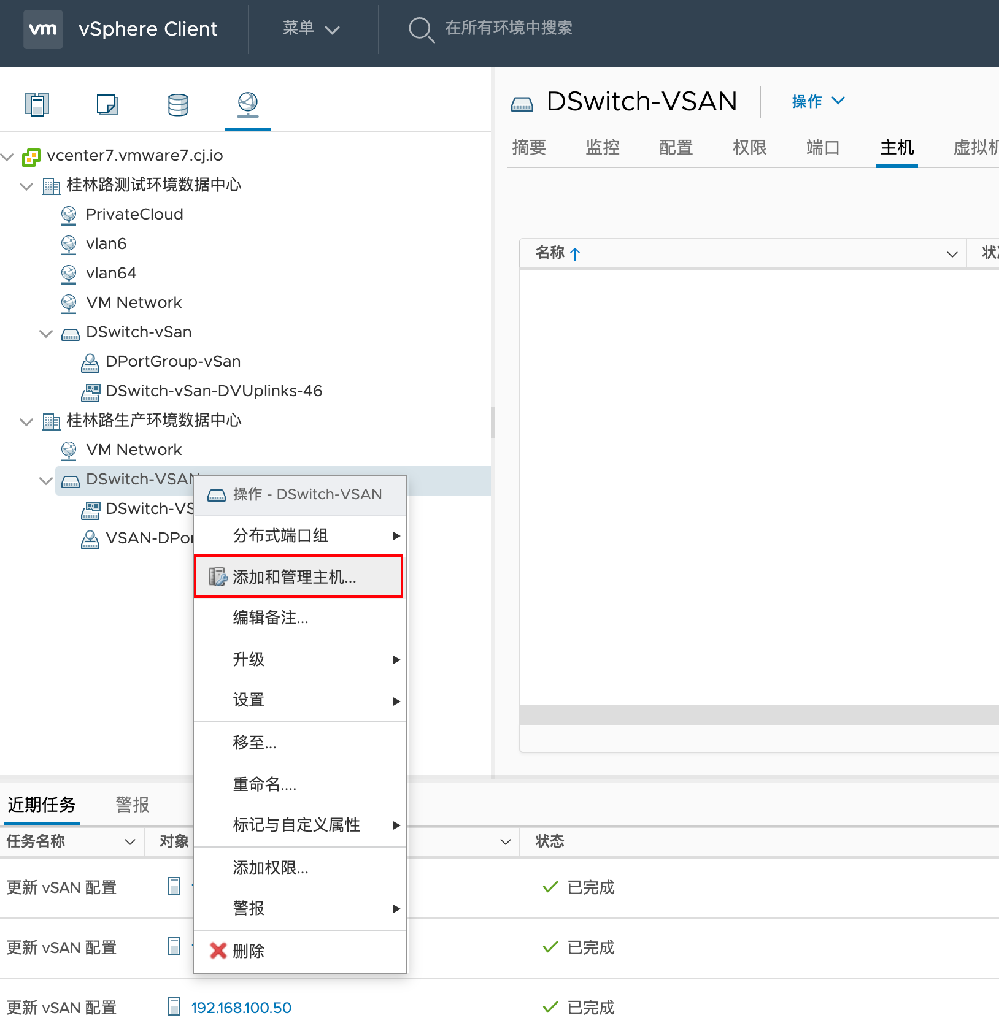The height and width of the screenshot is (1018, 999).
Task: Expand the 分布式端口组 submenu
Action: point(299,536)
